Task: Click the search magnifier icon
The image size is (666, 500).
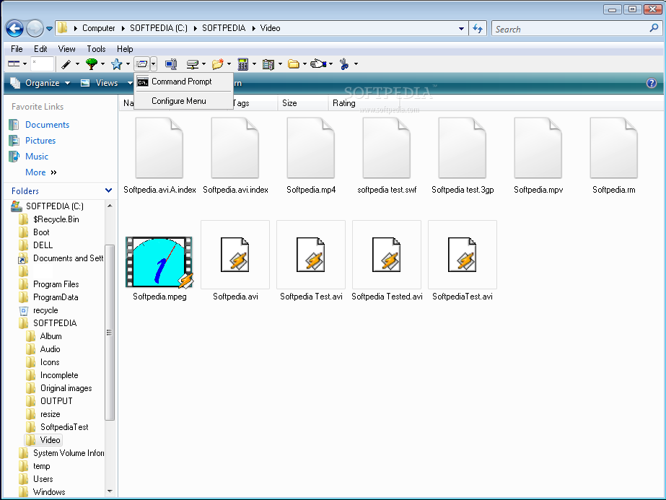Action: [x=654, y=28]
